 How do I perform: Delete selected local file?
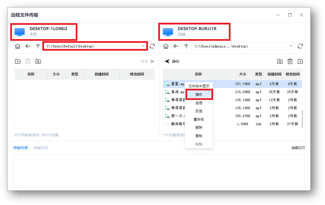pos(28,62)
